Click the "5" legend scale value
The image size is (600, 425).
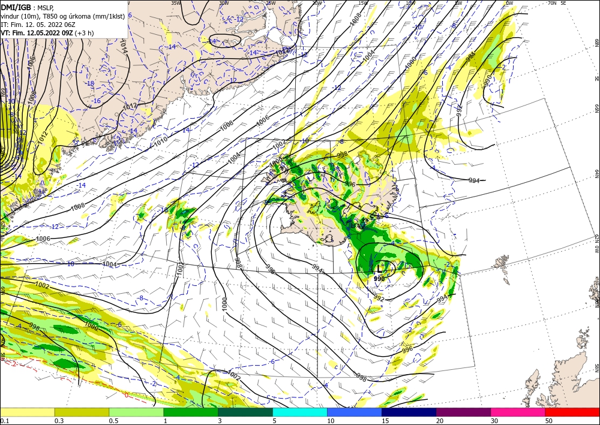[x=275, y=421]
